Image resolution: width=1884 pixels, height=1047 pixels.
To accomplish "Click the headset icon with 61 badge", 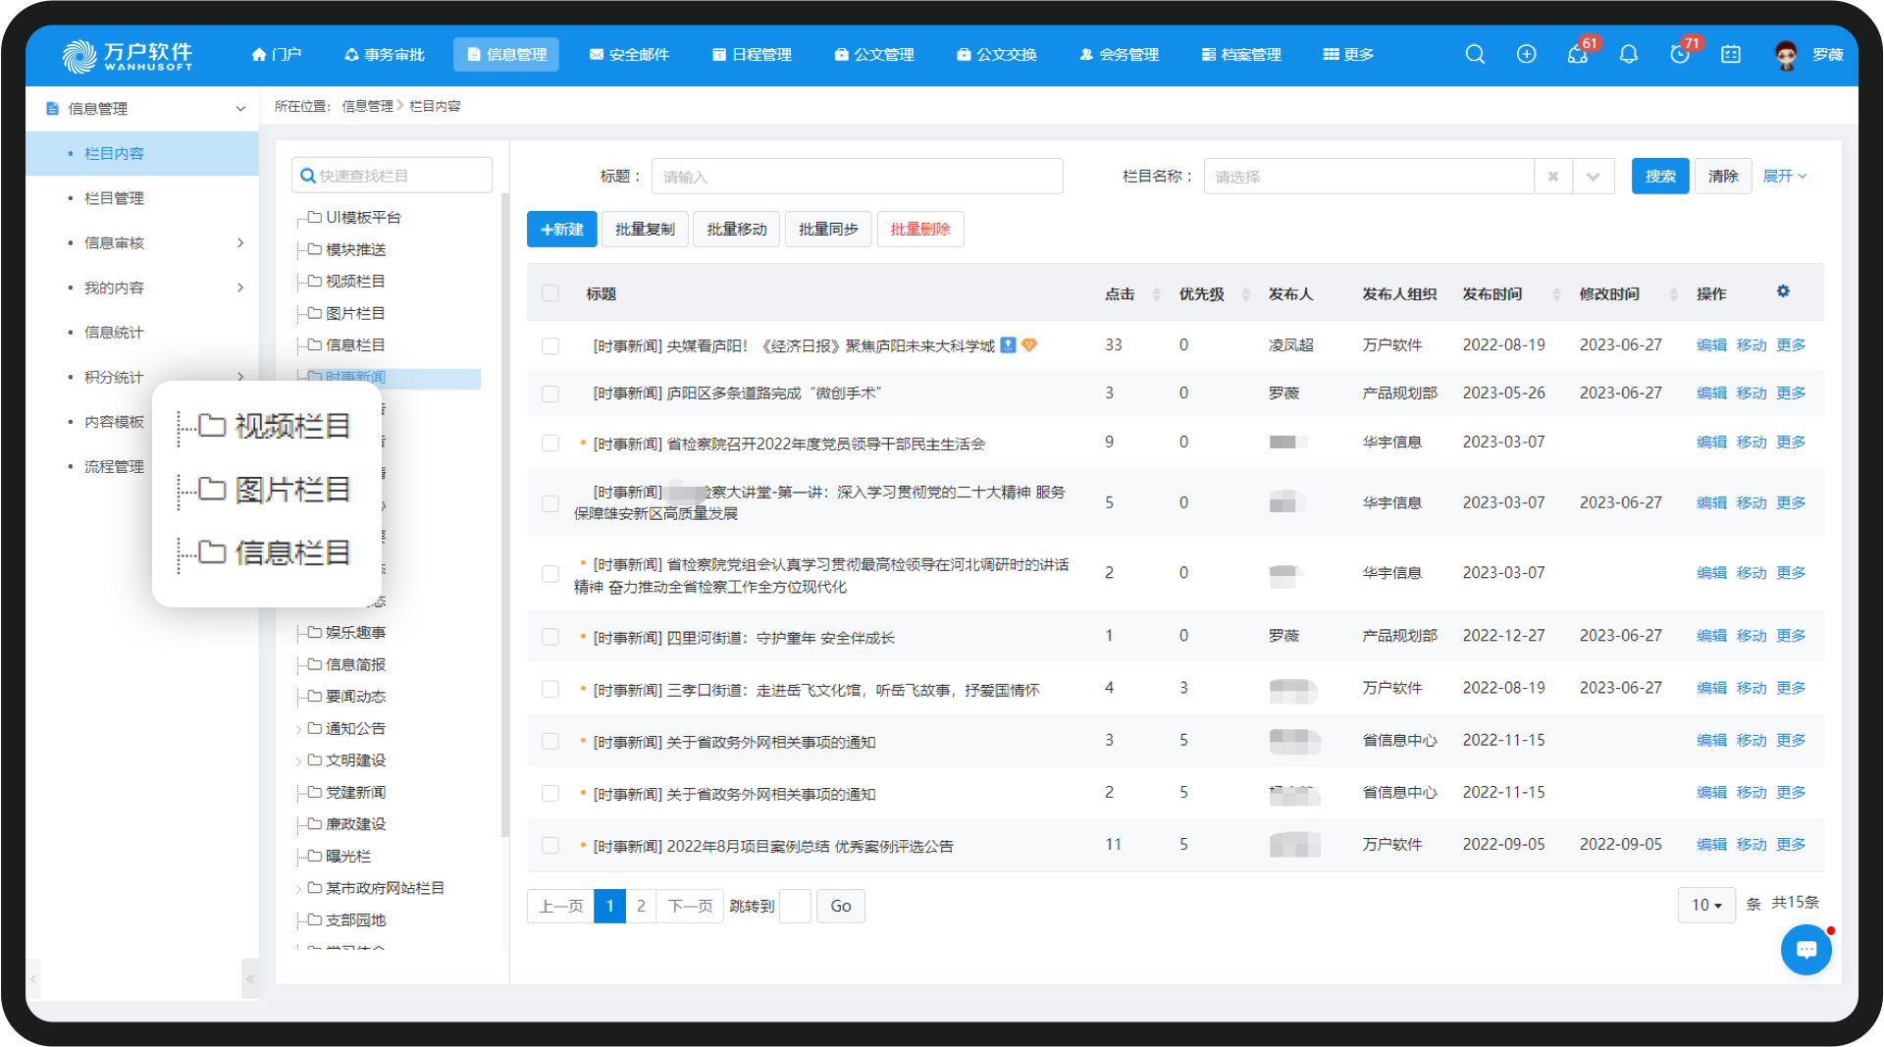I will click(1577, 55).
